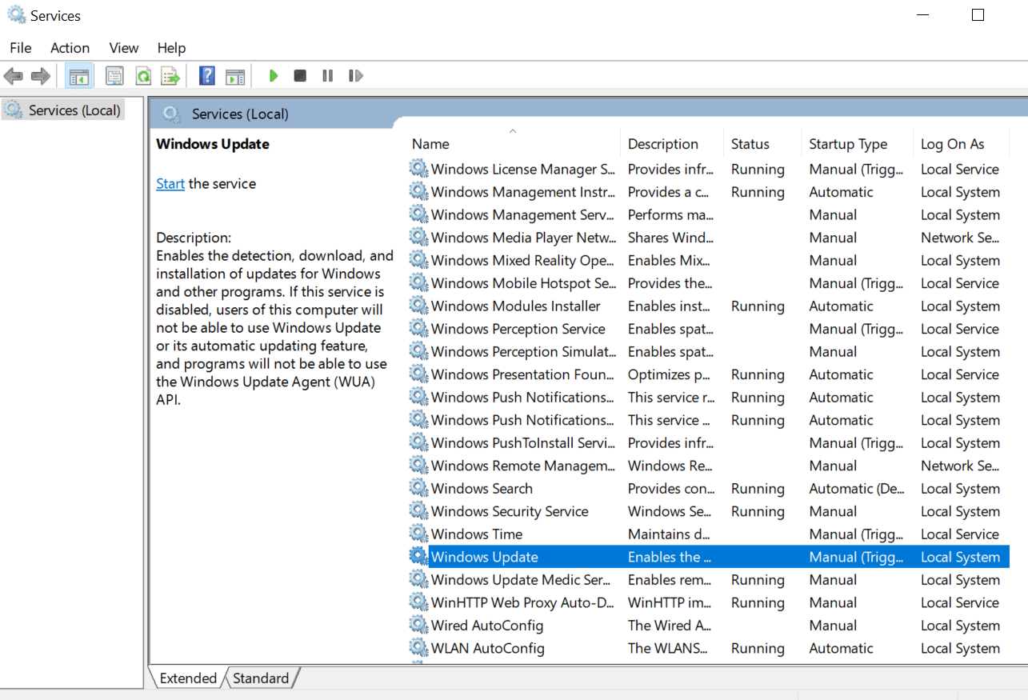The width and height of the screenshot is (1028, 700).
Task: Open the Action menu
Action: pos(70,48)
